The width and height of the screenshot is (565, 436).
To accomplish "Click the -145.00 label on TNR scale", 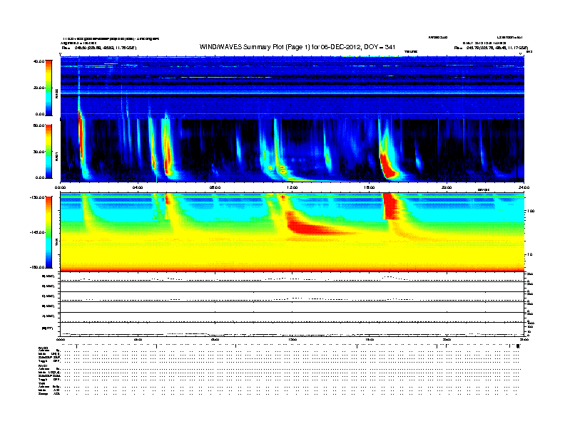I will 38,232.
